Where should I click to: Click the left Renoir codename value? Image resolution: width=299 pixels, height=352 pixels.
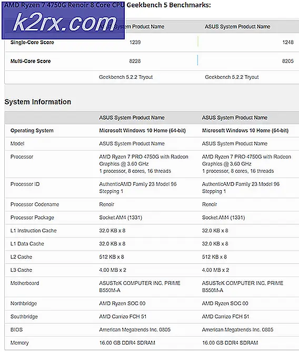tap(107, 204)
